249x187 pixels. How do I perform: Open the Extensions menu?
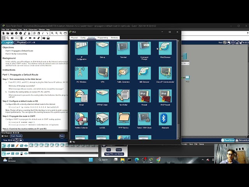click(x=33, y=30)
